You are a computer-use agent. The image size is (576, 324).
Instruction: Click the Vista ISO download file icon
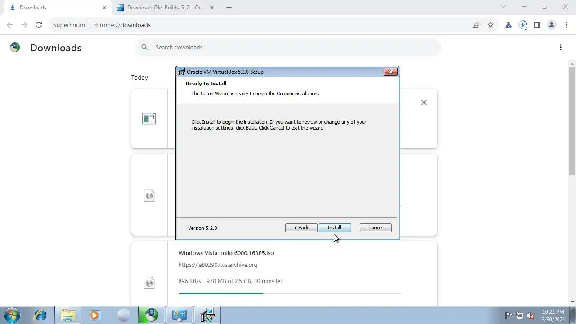(149, 283)
